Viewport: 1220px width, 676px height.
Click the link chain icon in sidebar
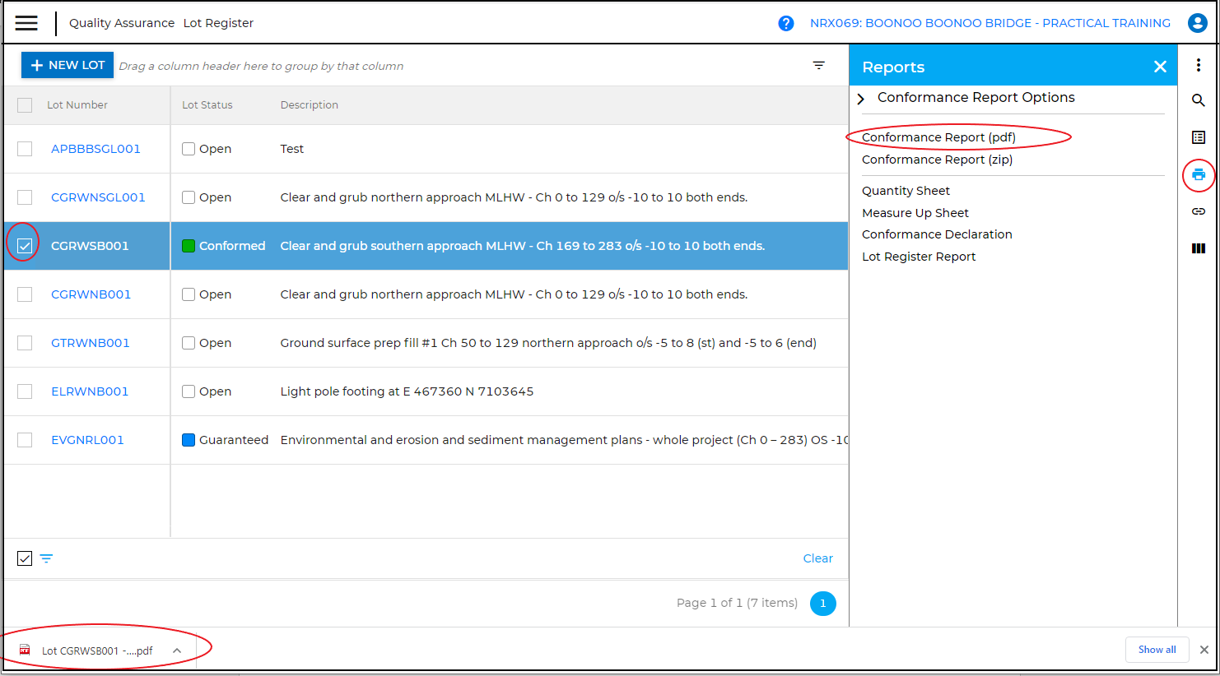[x=1198, y=211]
